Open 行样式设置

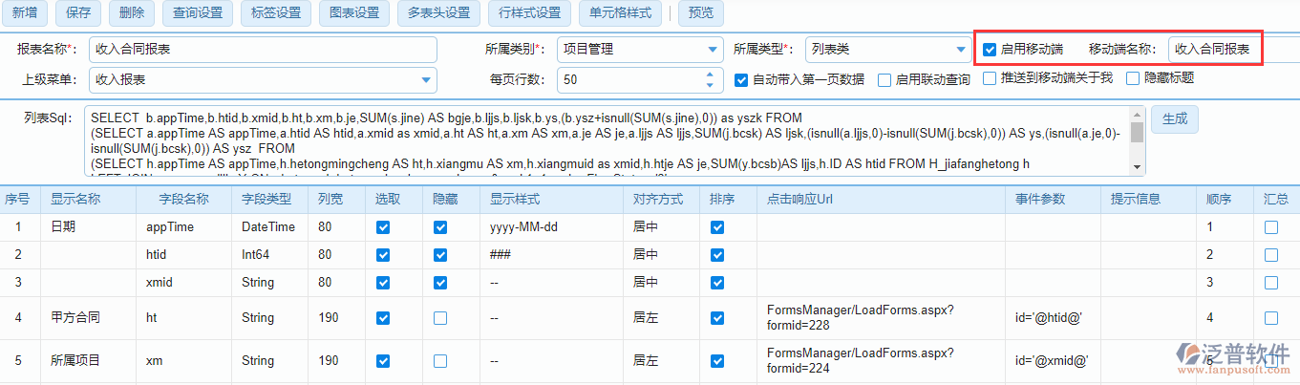coord(530,13)
